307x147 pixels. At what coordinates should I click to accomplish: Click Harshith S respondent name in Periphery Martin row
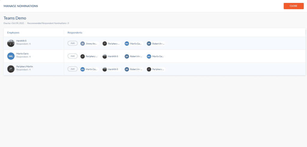113,69
